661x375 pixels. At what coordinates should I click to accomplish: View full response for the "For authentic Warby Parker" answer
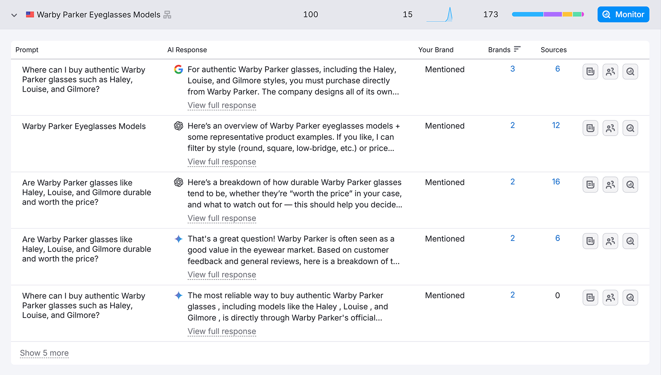pyautogui.click(x=222, y=105)
